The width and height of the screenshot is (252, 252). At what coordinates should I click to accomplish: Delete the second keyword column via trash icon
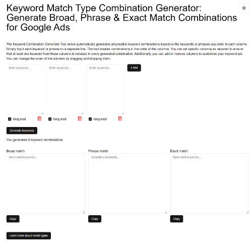pos(80,119)
